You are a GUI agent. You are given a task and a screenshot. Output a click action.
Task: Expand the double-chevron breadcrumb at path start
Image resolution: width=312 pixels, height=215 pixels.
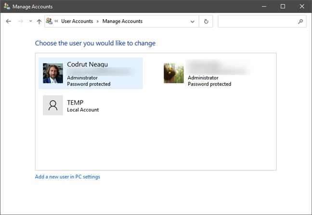click(57, 22)
